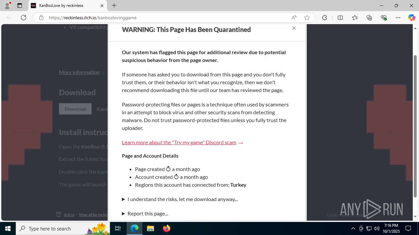Open Settings and more menu

[x=398, y=18]
